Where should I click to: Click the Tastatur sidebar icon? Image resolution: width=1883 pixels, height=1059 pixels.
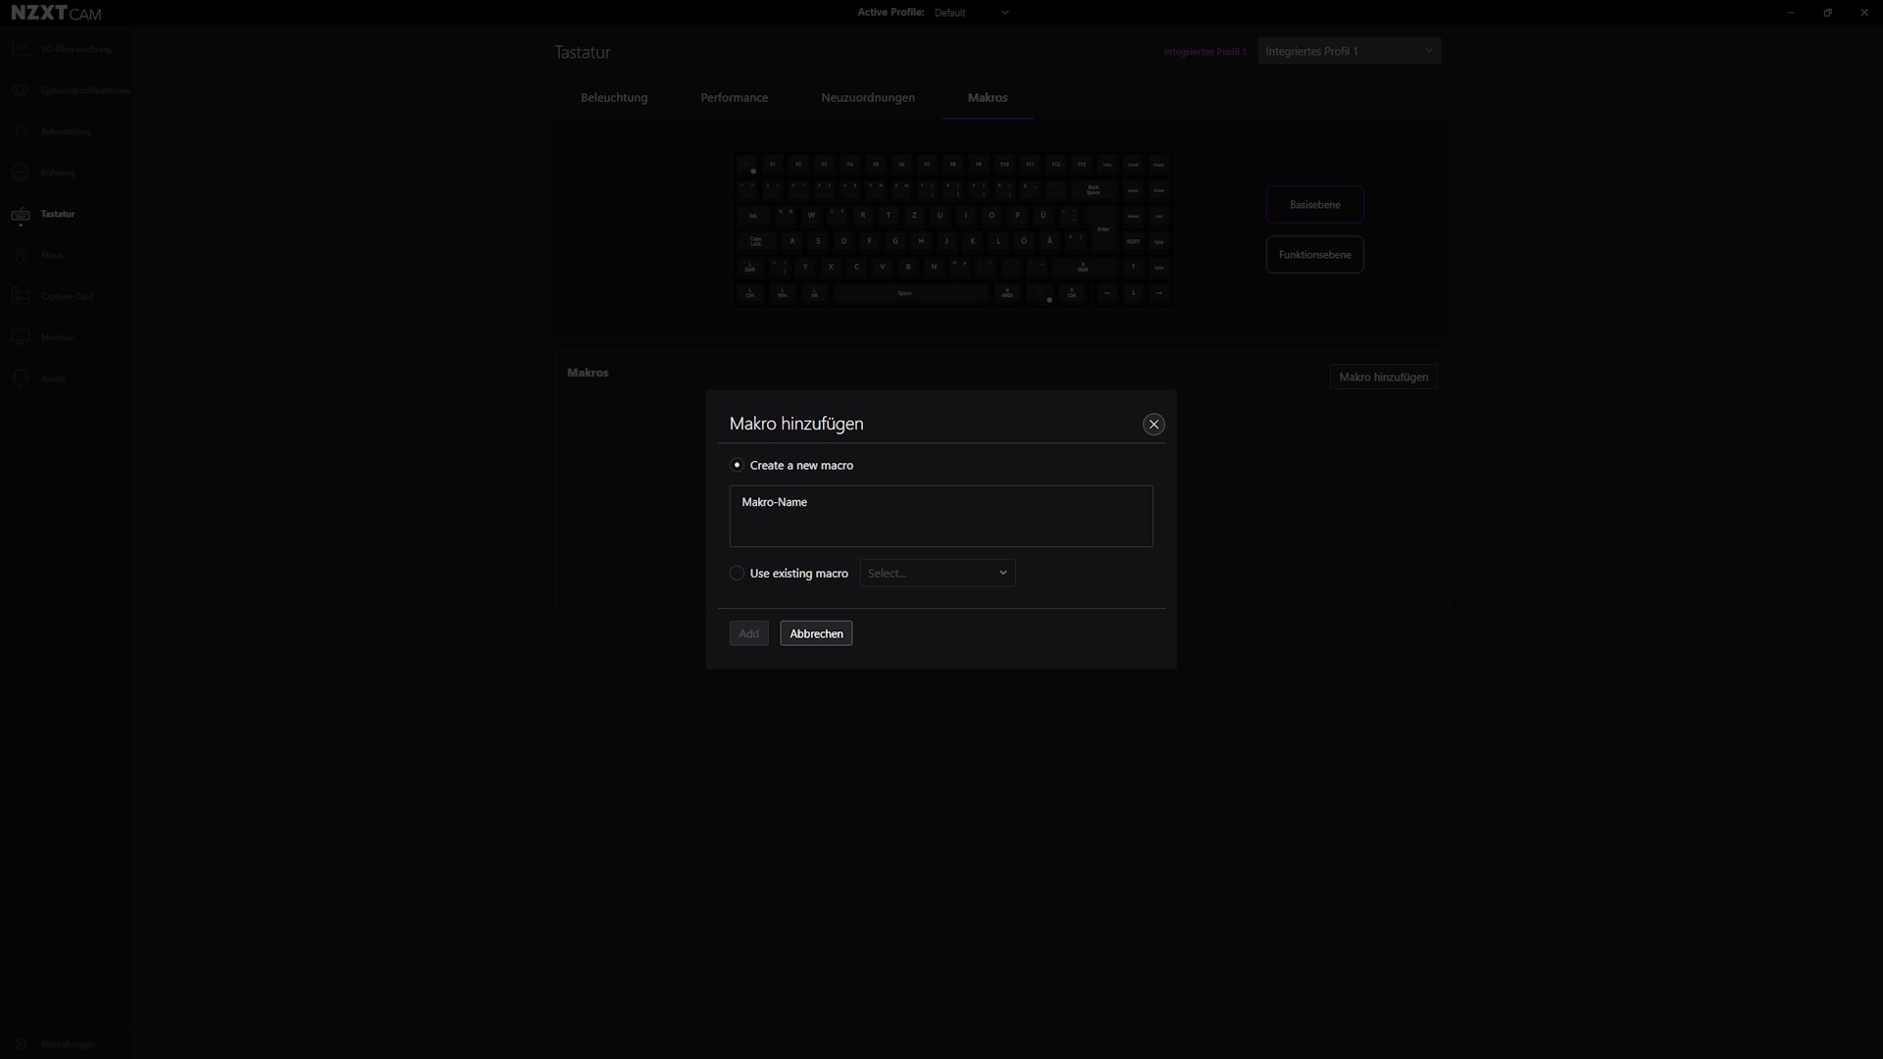(21, 214)
